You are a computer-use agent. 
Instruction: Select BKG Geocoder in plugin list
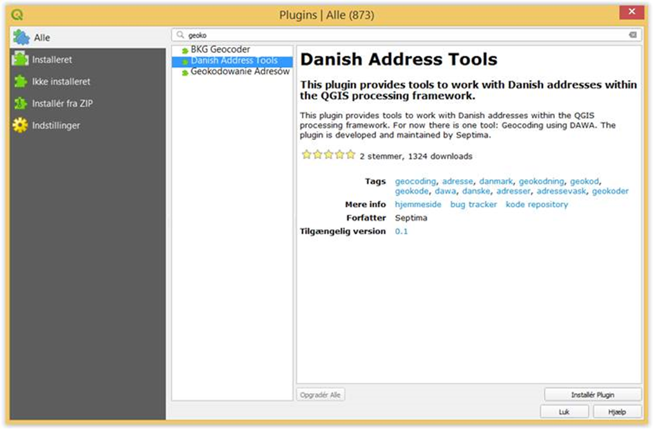tap(232, 50)
